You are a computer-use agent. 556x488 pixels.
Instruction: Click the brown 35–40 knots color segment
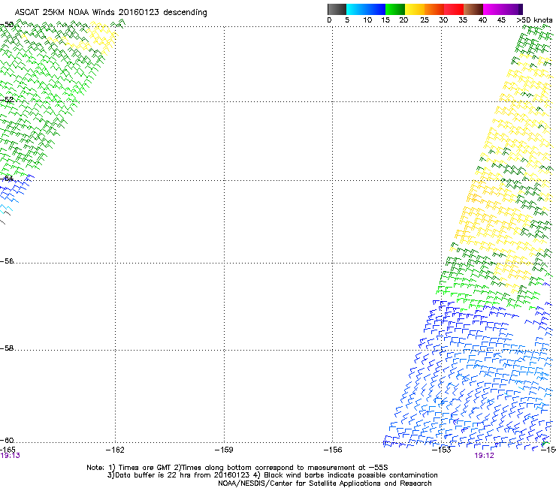pyautogui.click(x=473, y=9)
